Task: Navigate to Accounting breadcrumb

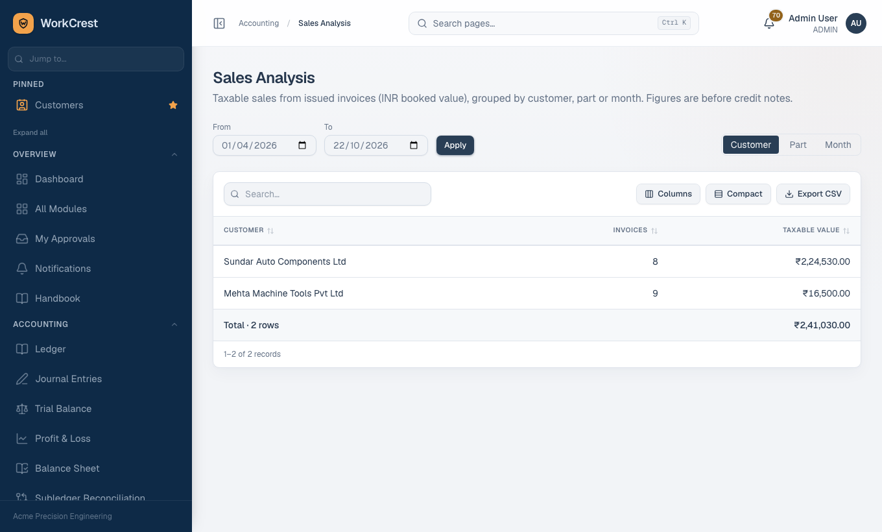Action: pyautogui.click(x=259, y=23)
